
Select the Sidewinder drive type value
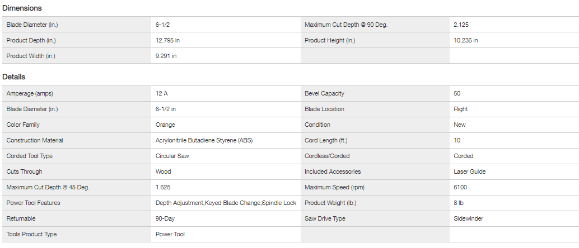pyautogui.click(x=468, y=218)
